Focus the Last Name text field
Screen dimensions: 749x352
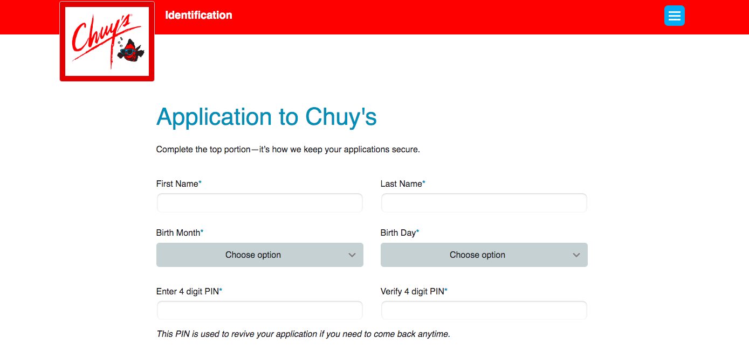pos(484,203)
